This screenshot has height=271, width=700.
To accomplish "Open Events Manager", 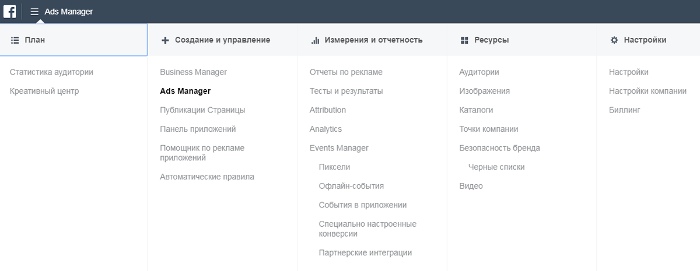I will pyautogui.click(x=339, y=148).
